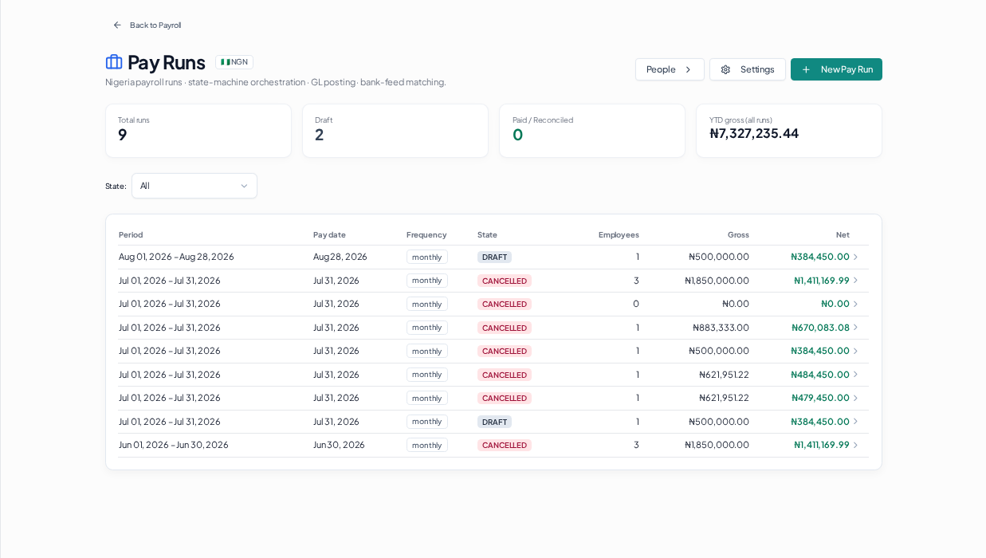
Task: Click the net amount ₦479,450.00
Action: click(820, 398)
